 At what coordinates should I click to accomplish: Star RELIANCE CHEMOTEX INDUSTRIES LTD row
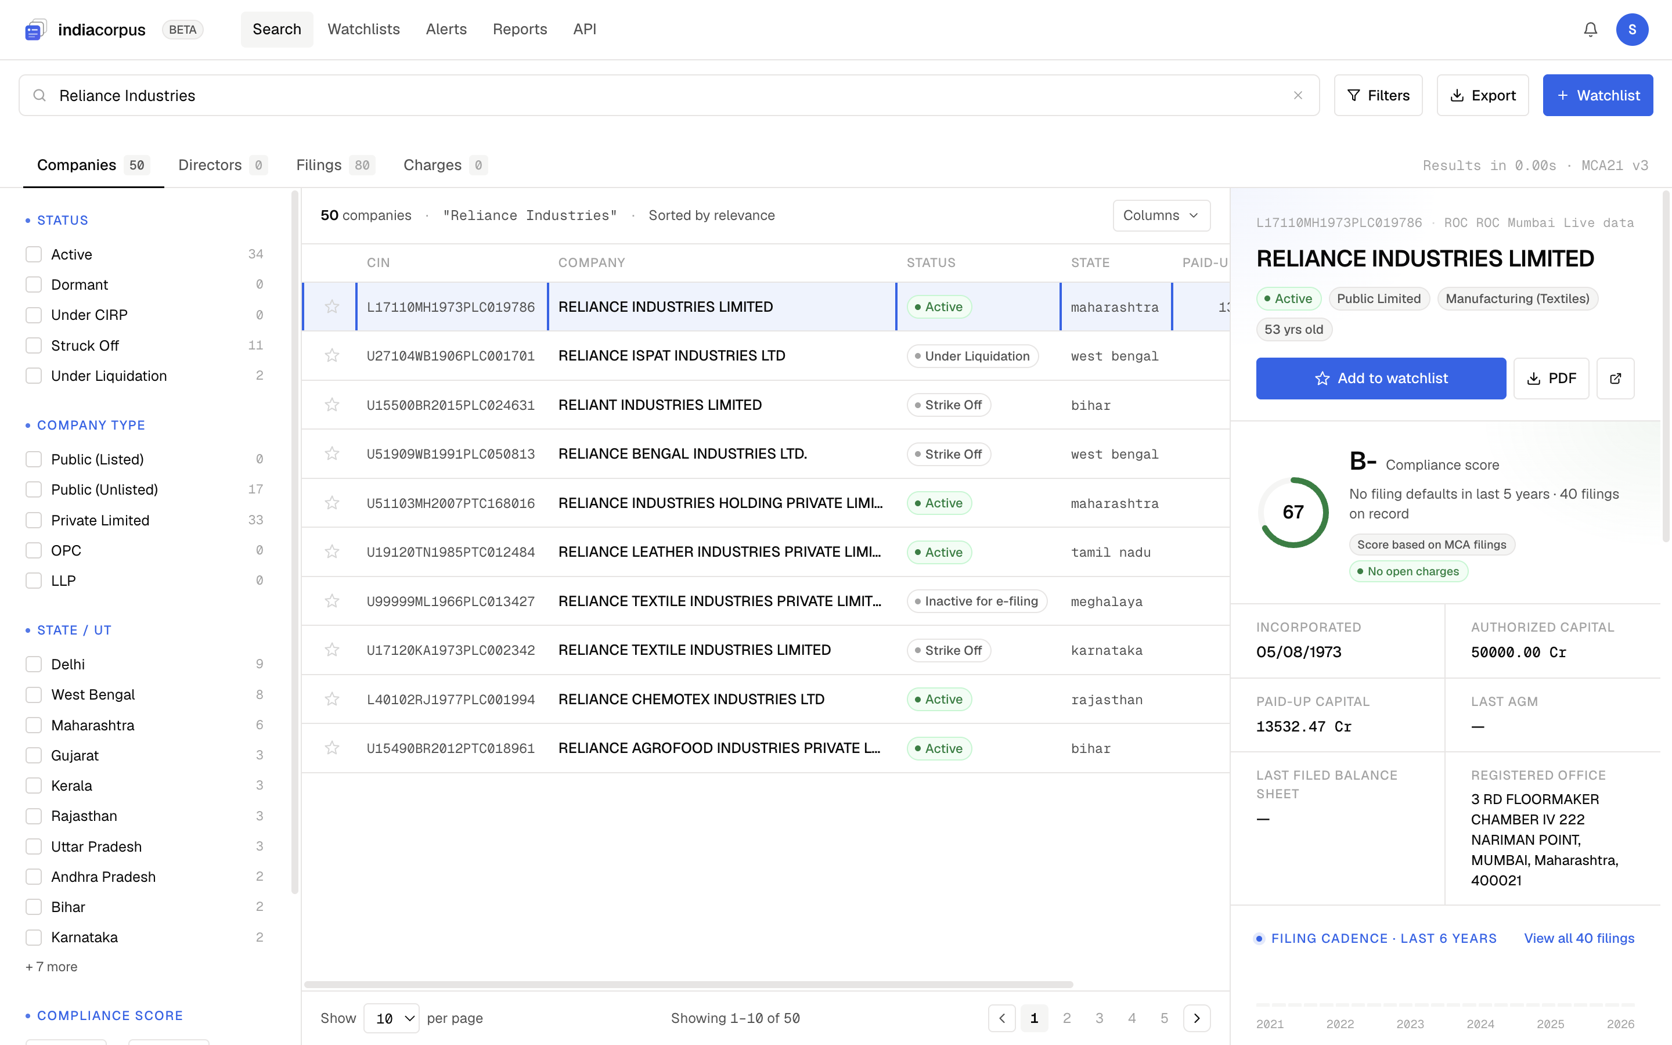[x=332, y=699]
